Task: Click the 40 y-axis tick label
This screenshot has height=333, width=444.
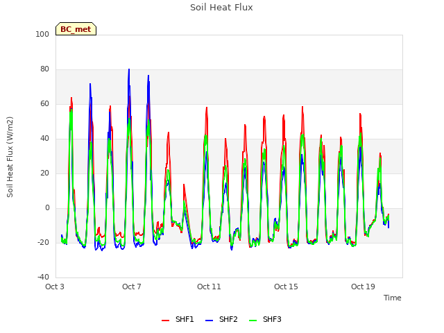Action: click(44, 139)
